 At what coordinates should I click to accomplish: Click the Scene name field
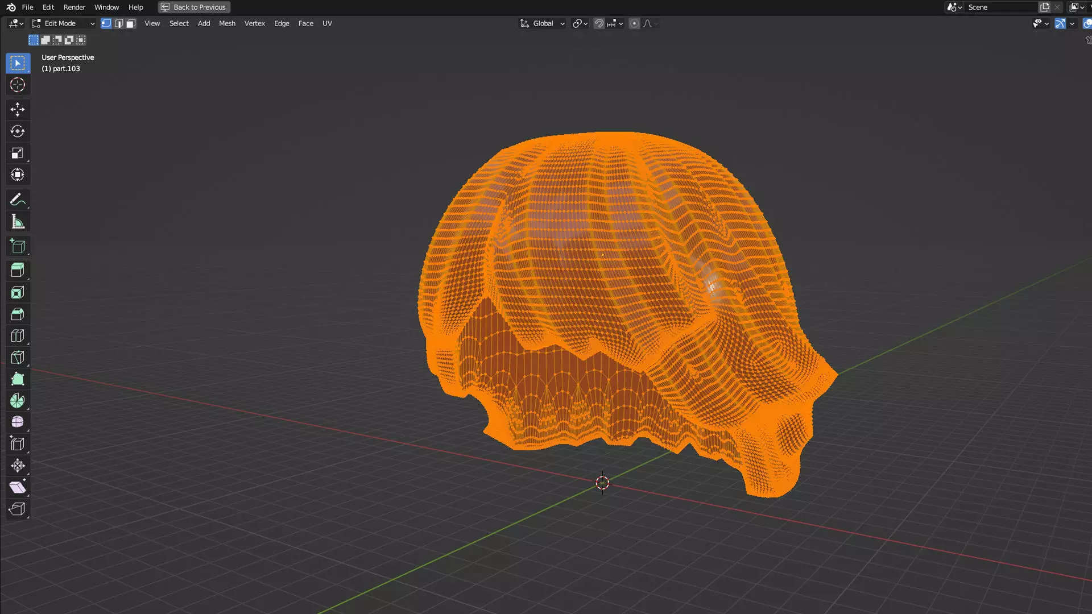click(x=1000, y=7)
